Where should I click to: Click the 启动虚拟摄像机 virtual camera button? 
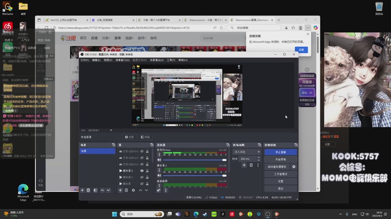277,166
